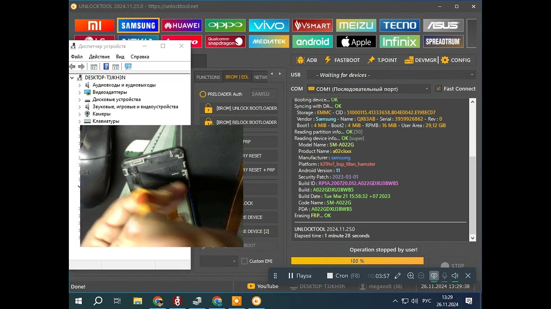Open the CONFIG settings button
This screenshot has width=551, height=309.
455,60
